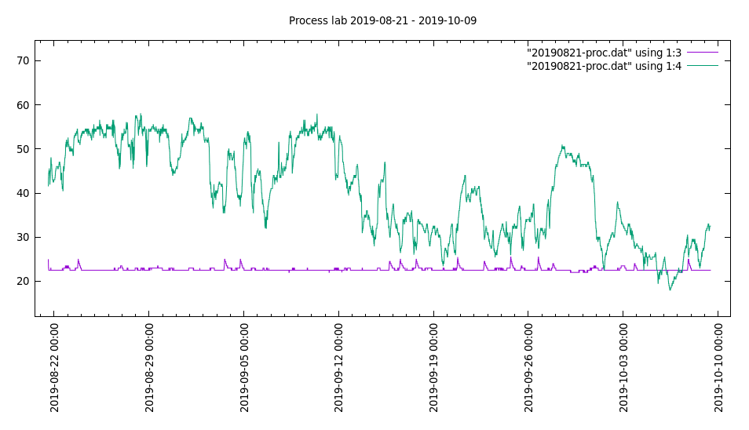The width and height of the screenshot is (749, 430).
Task: Click the green legend line sample
Action: 703,66
